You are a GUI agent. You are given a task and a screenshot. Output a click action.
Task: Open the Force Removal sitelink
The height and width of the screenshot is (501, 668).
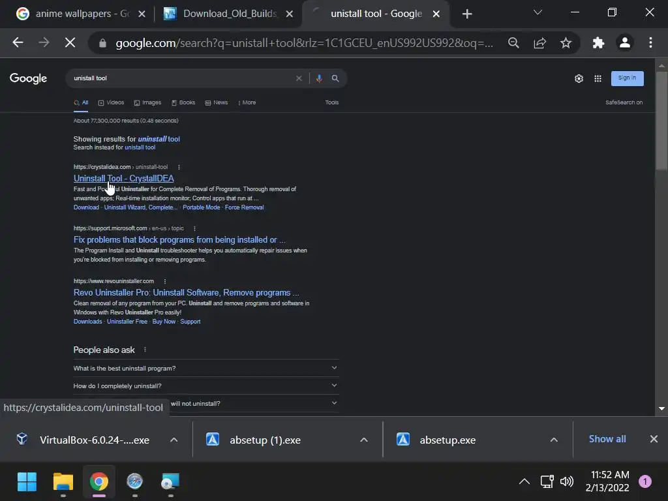coord(244,207)
